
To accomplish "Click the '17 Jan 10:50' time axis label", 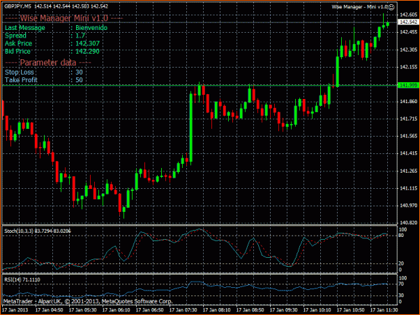I will pyautogui.click(x=351, y=310).
